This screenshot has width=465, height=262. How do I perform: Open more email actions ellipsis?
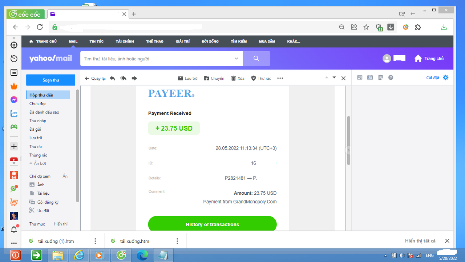coord(280,78)
